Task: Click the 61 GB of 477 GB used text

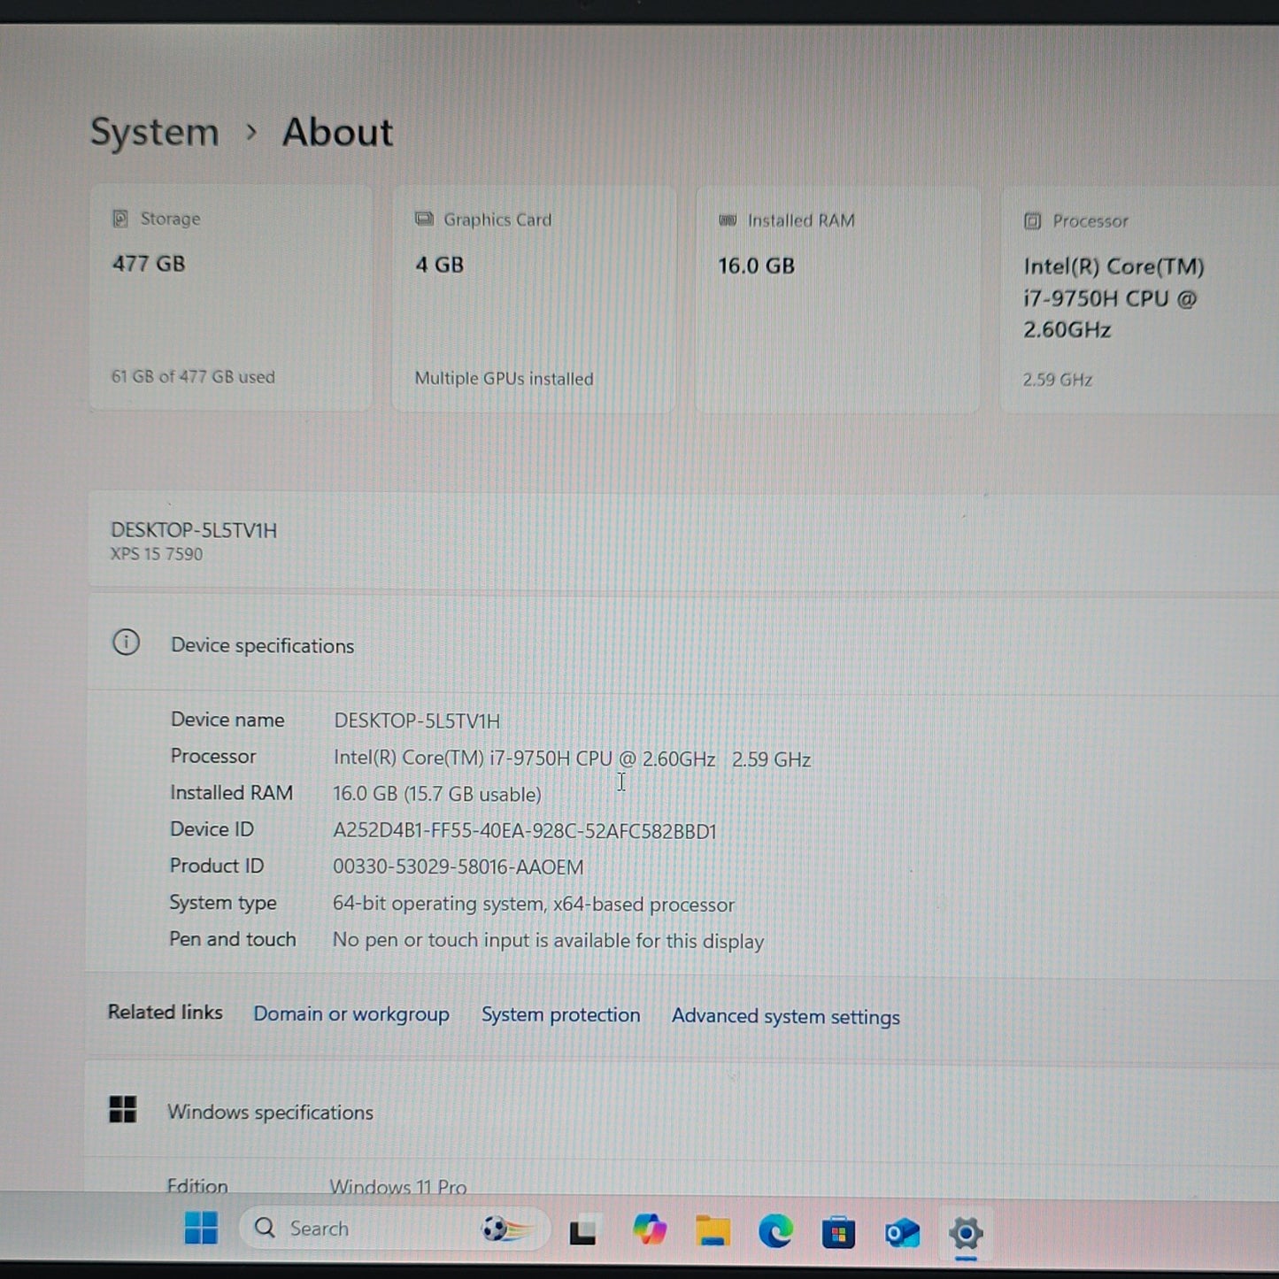Action: pyautogui.click(x=193, y=376)
